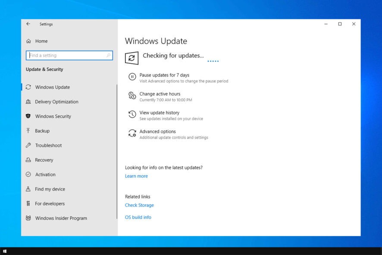Click 'Additional update controls and settings' text
Viewport: 382px width, 255px height.
click(174, 137)
